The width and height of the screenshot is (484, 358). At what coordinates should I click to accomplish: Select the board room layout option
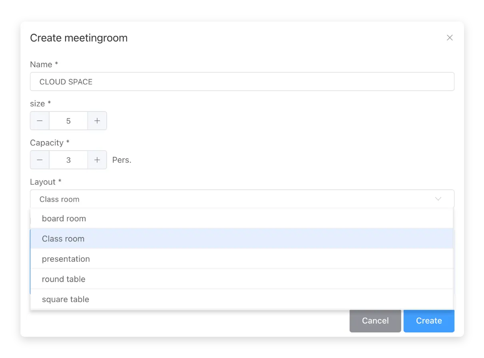[242, 219]
